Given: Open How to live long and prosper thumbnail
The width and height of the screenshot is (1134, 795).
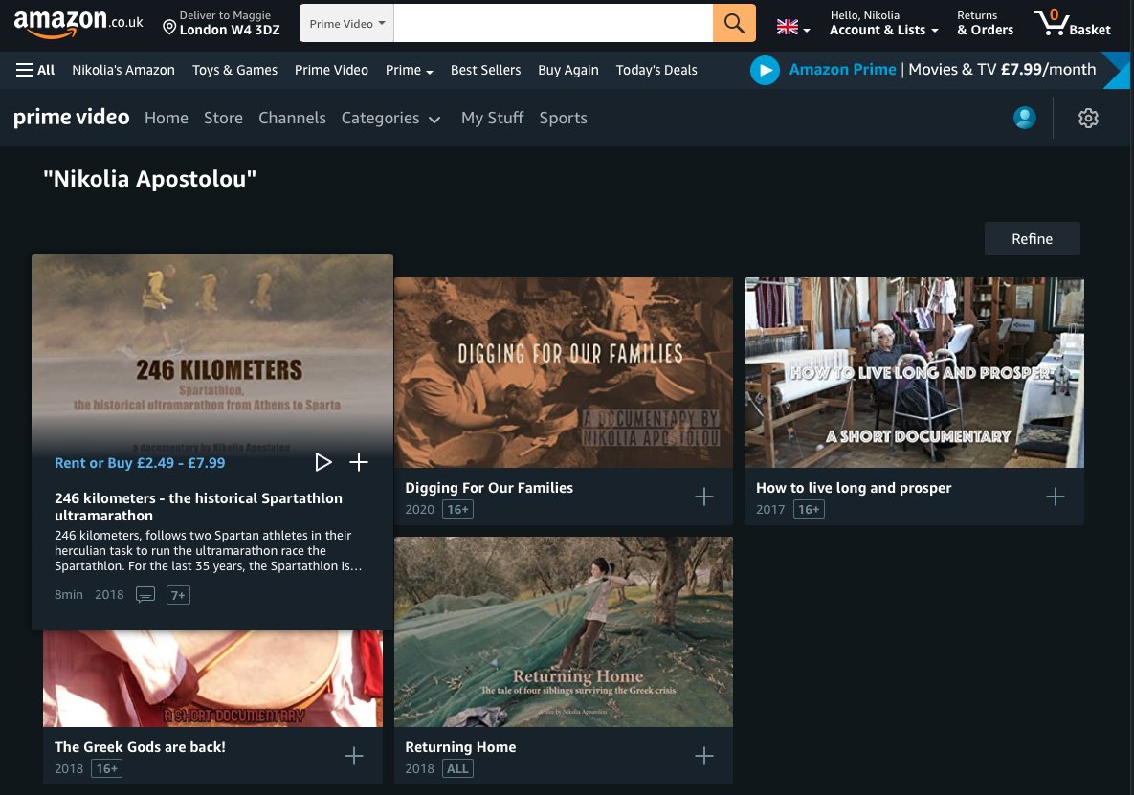Looking at the screenshot, I should [914, 372].
